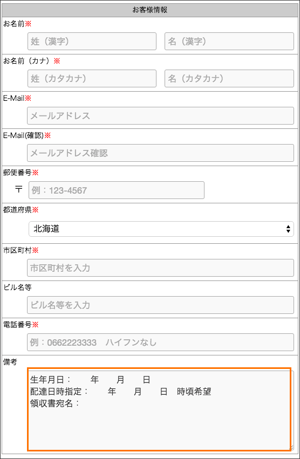The height and width of the screenshot is (459, 300).
Task: Click the お客様情報 header bar
Action: [150, 10]
